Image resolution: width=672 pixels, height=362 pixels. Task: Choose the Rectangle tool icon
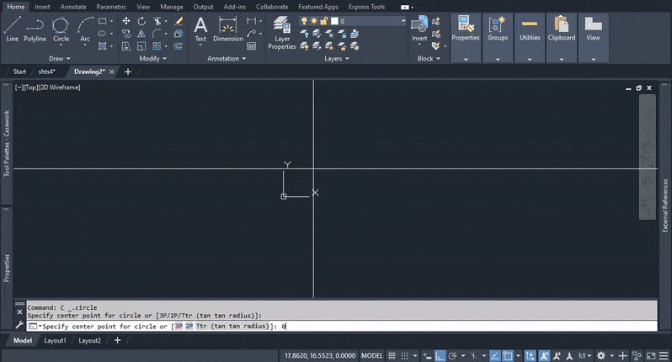[102, 21]
